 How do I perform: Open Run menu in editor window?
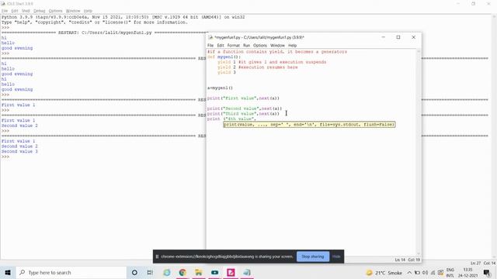pos(246,46)
